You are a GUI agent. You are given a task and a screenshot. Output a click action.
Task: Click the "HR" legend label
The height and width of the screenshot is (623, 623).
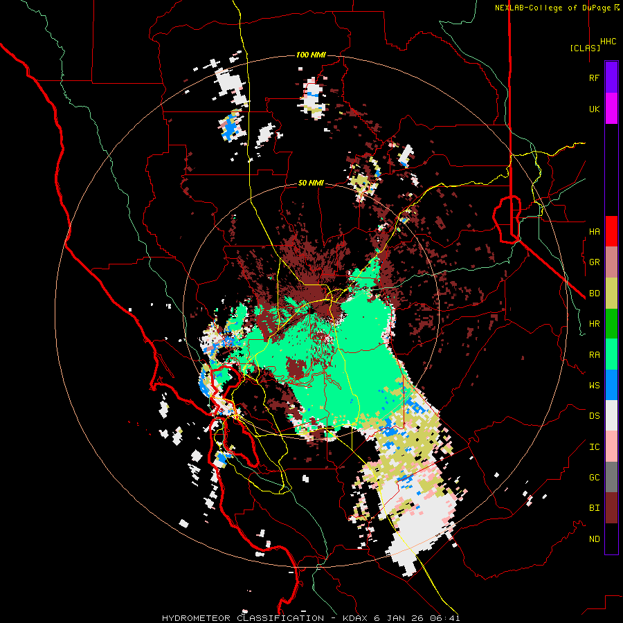click(x=594, y=324)
